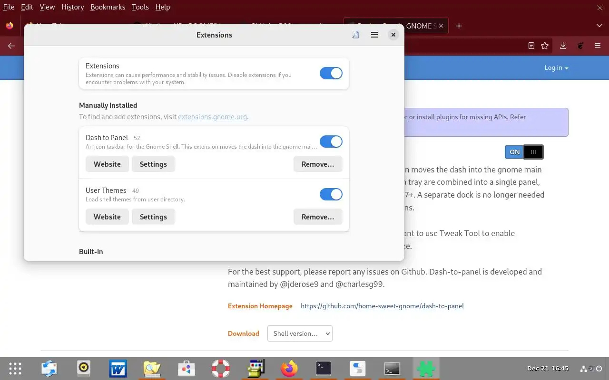Click the Manually Installed heading
609x380 pixels.
coord(108,105)
